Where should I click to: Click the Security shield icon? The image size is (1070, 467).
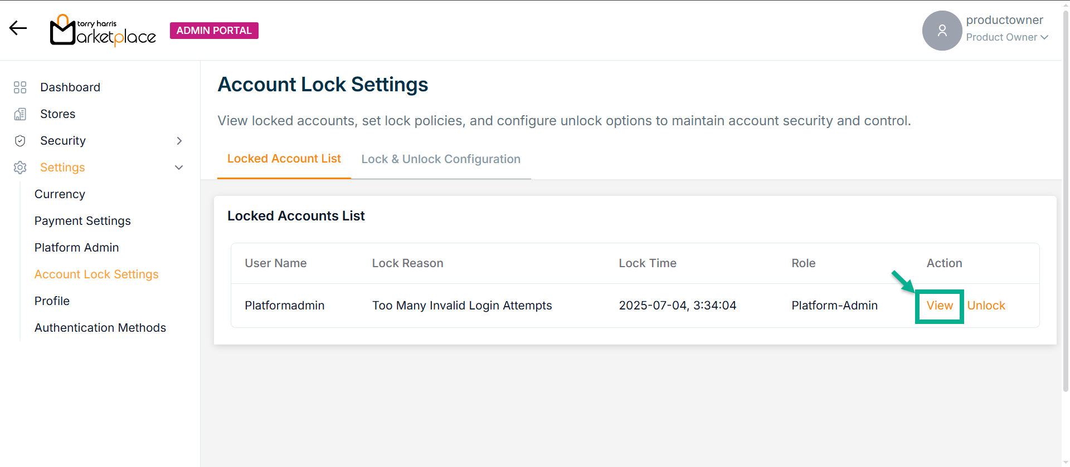pos(20,141)
